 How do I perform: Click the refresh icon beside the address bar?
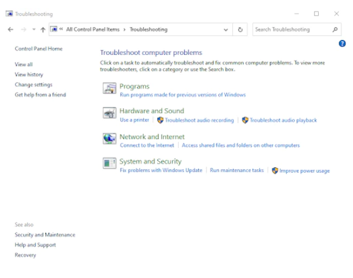pyautogui.click(x=240, y=29)
